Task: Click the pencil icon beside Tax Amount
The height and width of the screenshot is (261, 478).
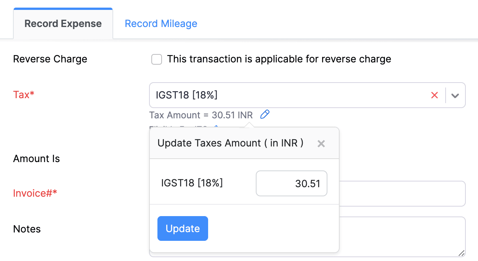Action: [x=265, y=114]
